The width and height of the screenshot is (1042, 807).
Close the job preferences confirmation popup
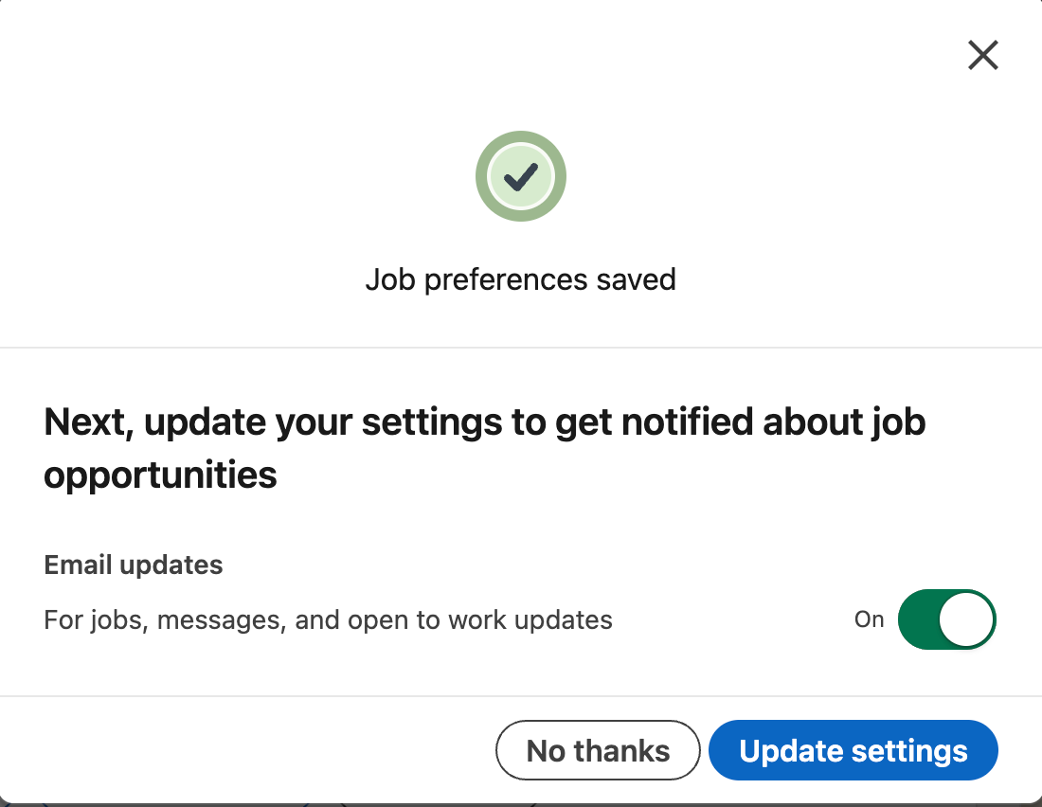pyautogui.click(x=982, y=55)
